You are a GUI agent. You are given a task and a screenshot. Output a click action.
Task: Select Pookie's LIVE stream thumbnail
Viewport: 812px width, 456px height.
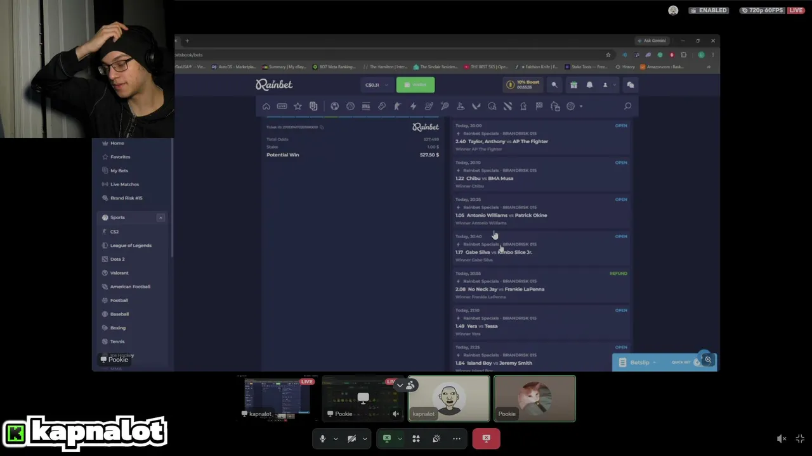pyautogui.click(x=363, y=398)
